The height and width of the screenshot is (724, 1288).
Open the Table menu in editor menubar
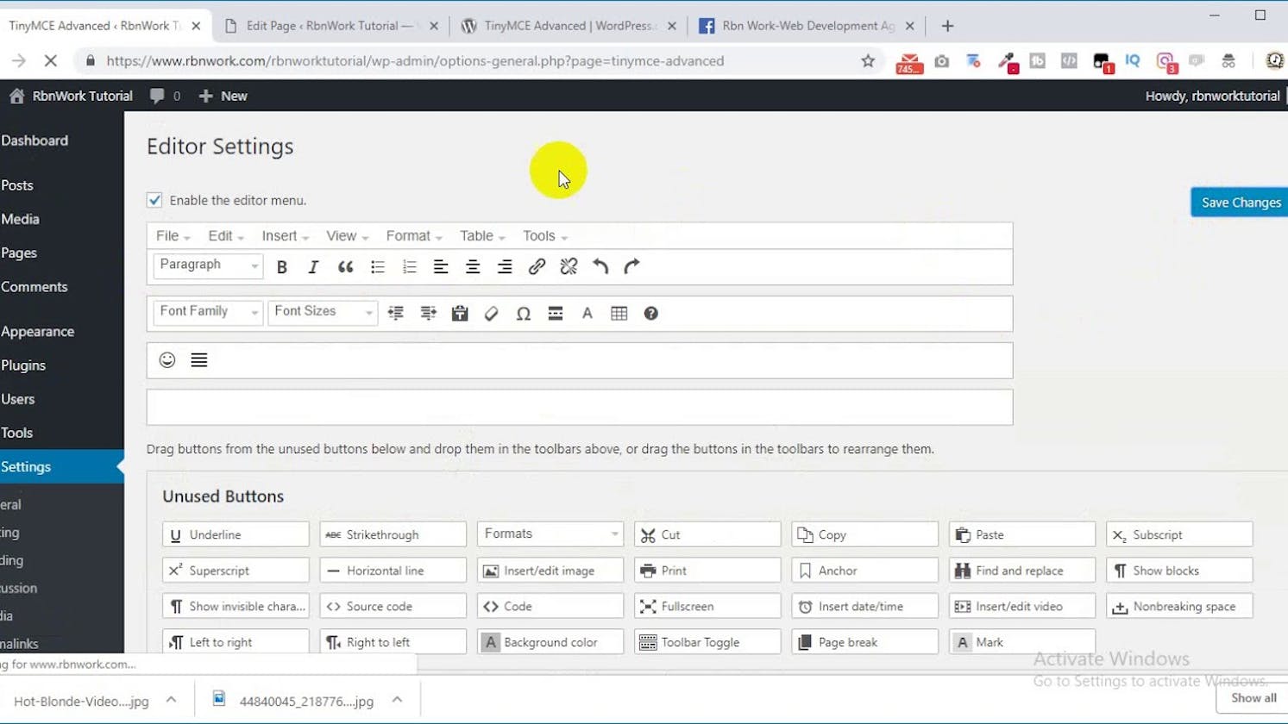481,236
